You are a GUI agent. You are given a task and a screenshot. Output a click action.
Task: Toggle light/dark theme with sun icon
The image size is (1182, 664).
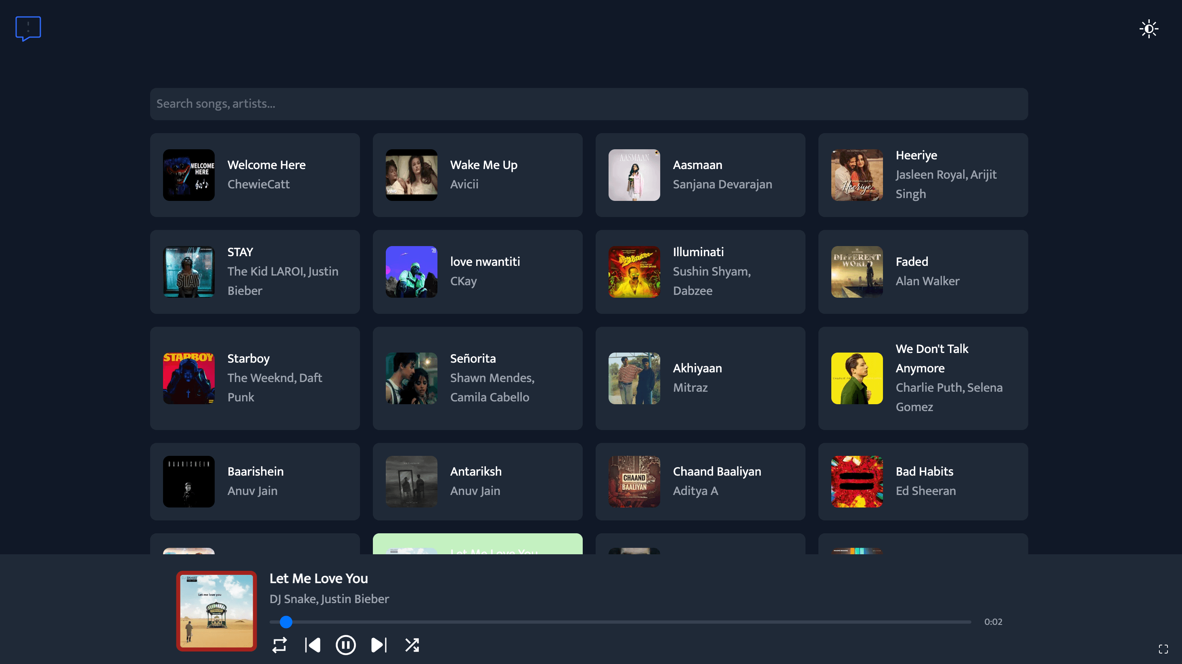point(1149,29)
